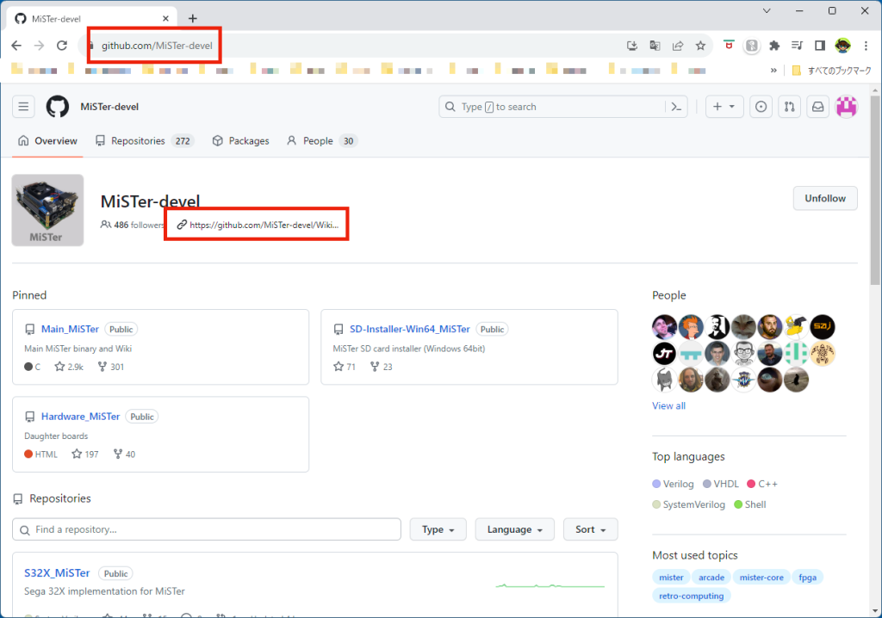Switch to the Repositories tab
The width and height of the screenshot is (882, 618).
tap(144, 141)
